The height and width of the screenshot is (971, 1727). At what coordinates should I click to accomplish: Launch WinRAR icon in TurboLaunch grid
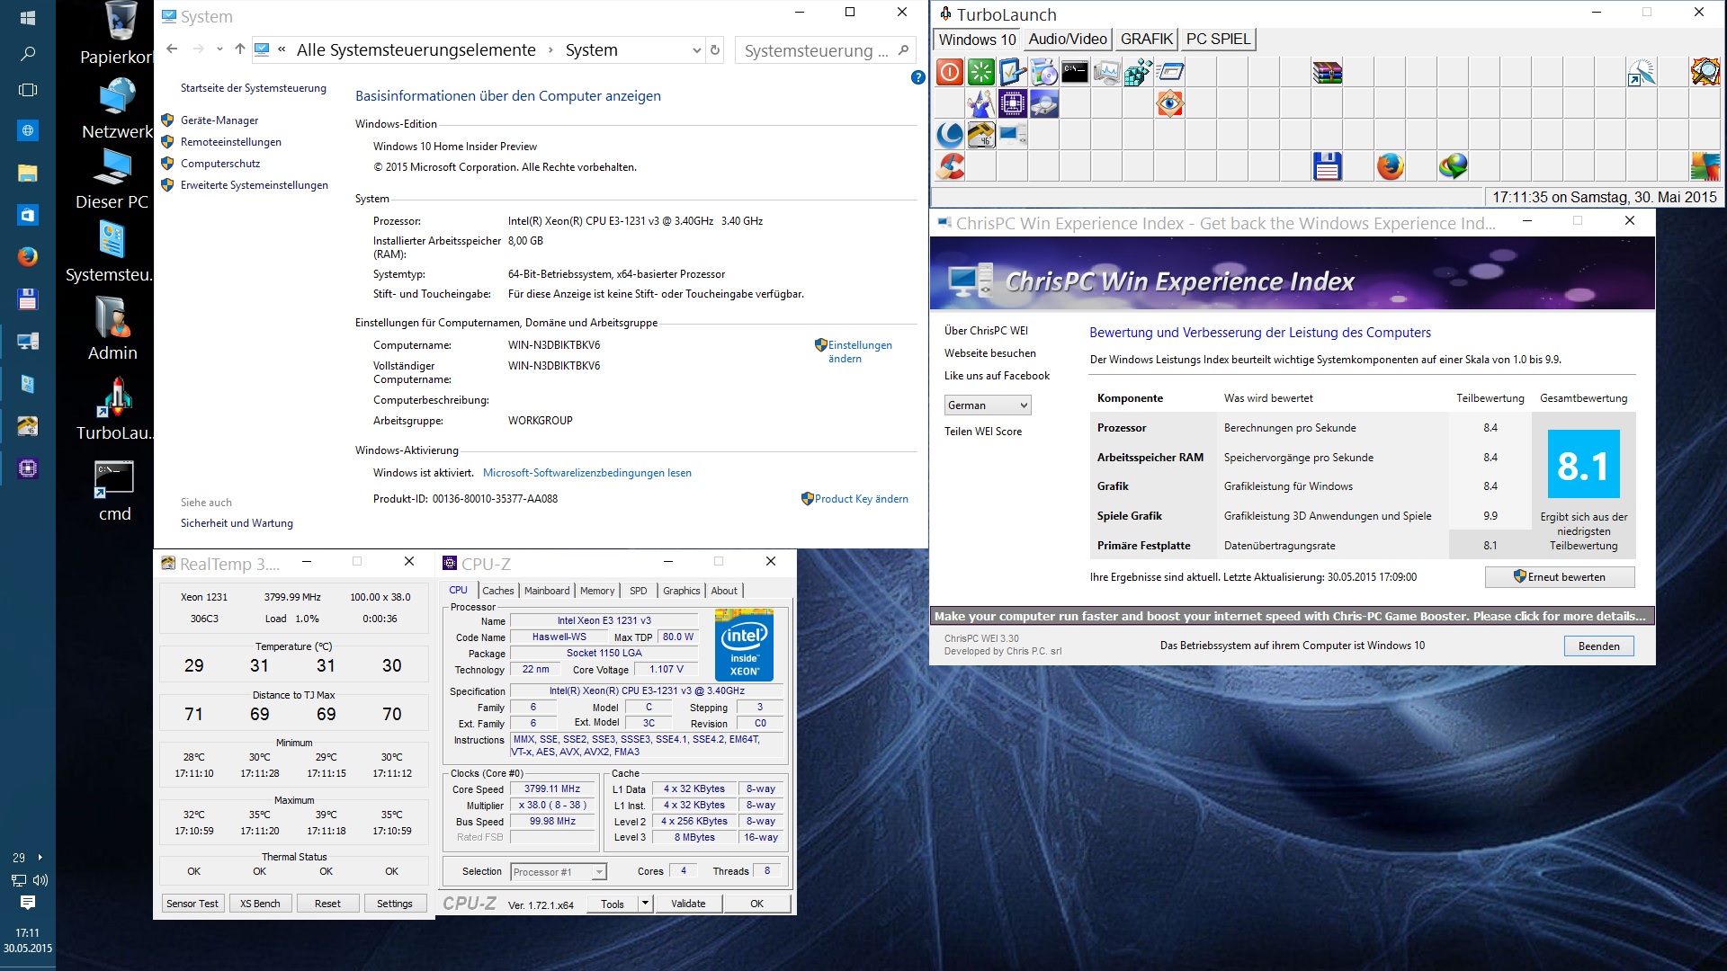[1327, 72]
